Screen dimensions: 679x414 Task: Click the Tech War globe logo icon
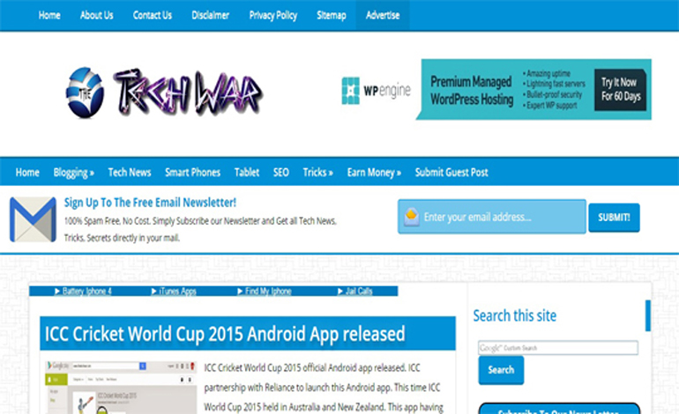pyautogui.click(x=85, y=92)
